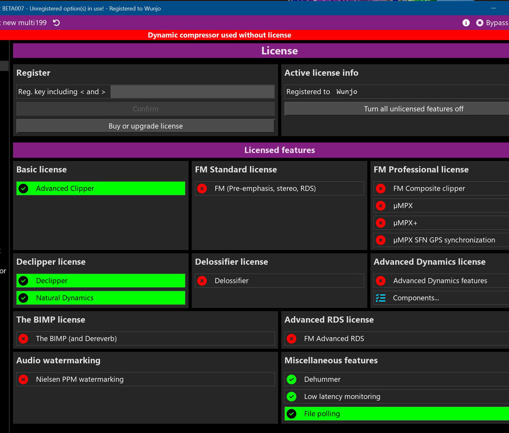Click the Buy or upgrade license button
This screenshot has height=433, width=509.
145,126
